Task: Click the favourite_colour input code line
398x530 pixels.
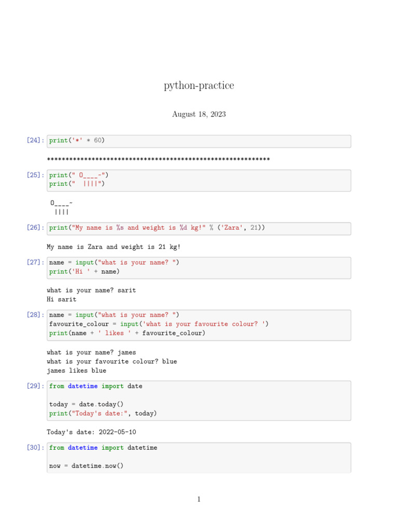Action: (x=159, y=324)
